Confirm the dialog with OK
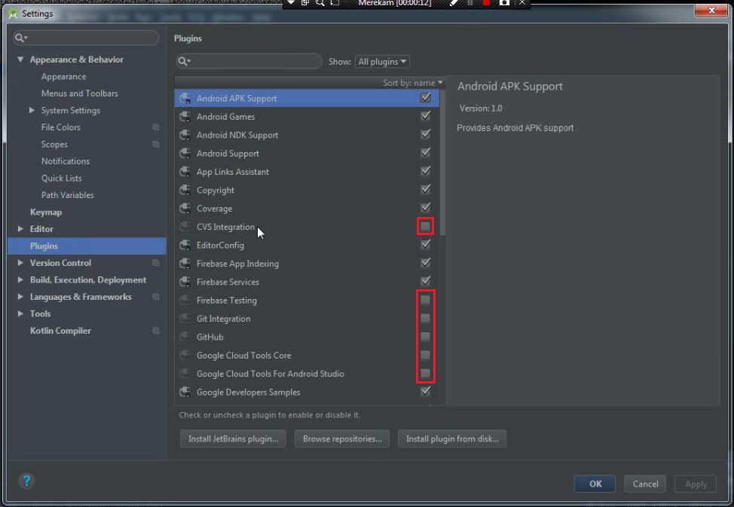 click(x=595, y=484)
